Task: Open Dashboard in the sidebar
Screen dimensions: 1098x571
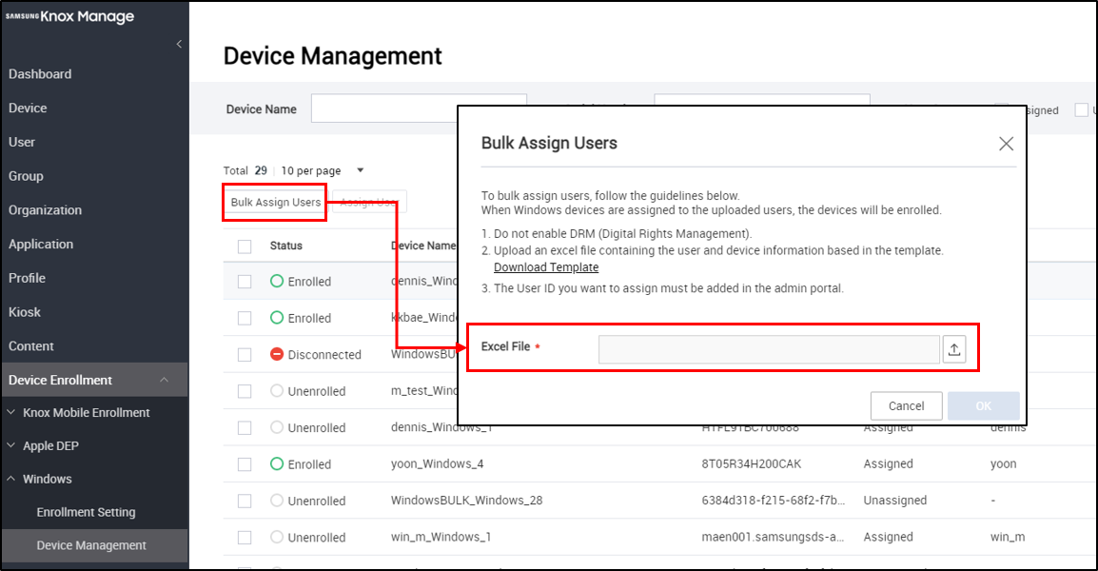Action: click(40, 74)
